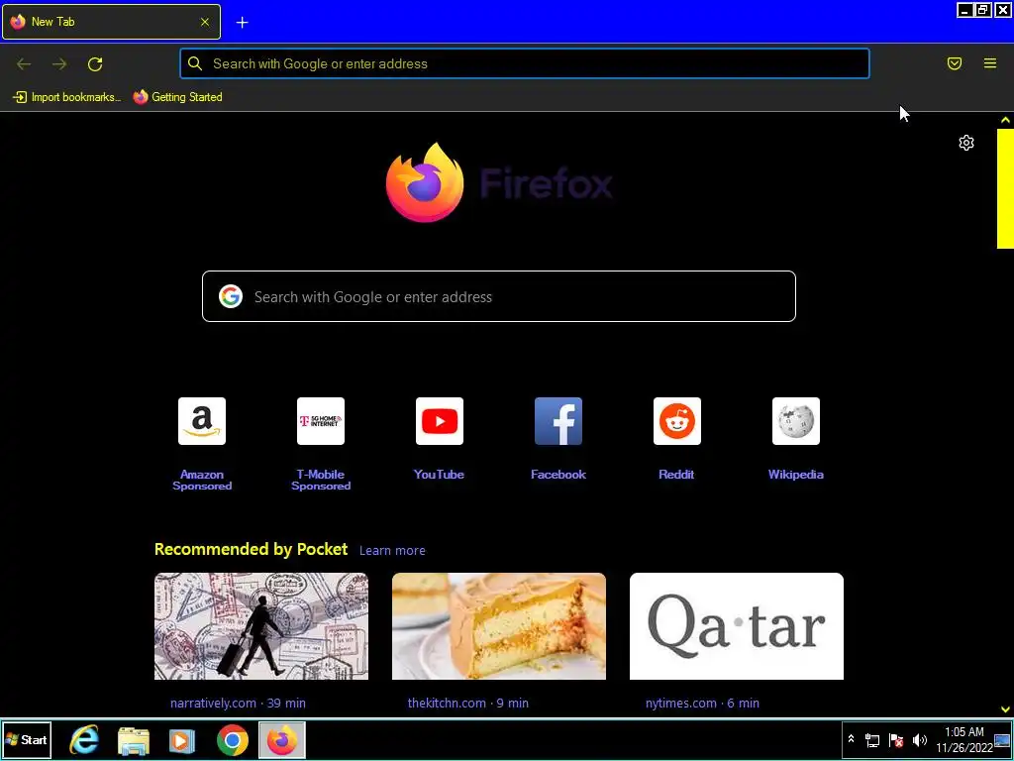This screenshot has width=1014, height=761.
Task: Open the Reddit shortcut tile
Action: [677, 421]
